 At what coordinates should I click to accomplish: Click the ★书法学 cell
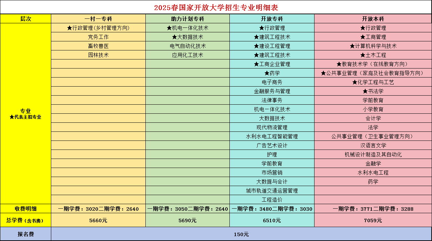tap(373, 91)
